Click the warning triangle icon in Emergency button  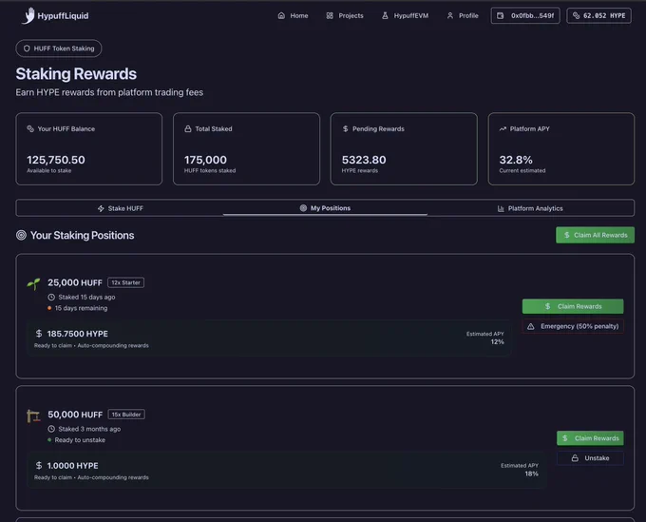531,326
